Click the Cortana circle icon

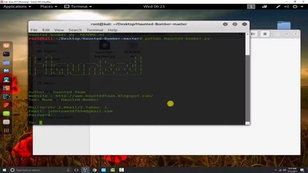tap(12, 170)
